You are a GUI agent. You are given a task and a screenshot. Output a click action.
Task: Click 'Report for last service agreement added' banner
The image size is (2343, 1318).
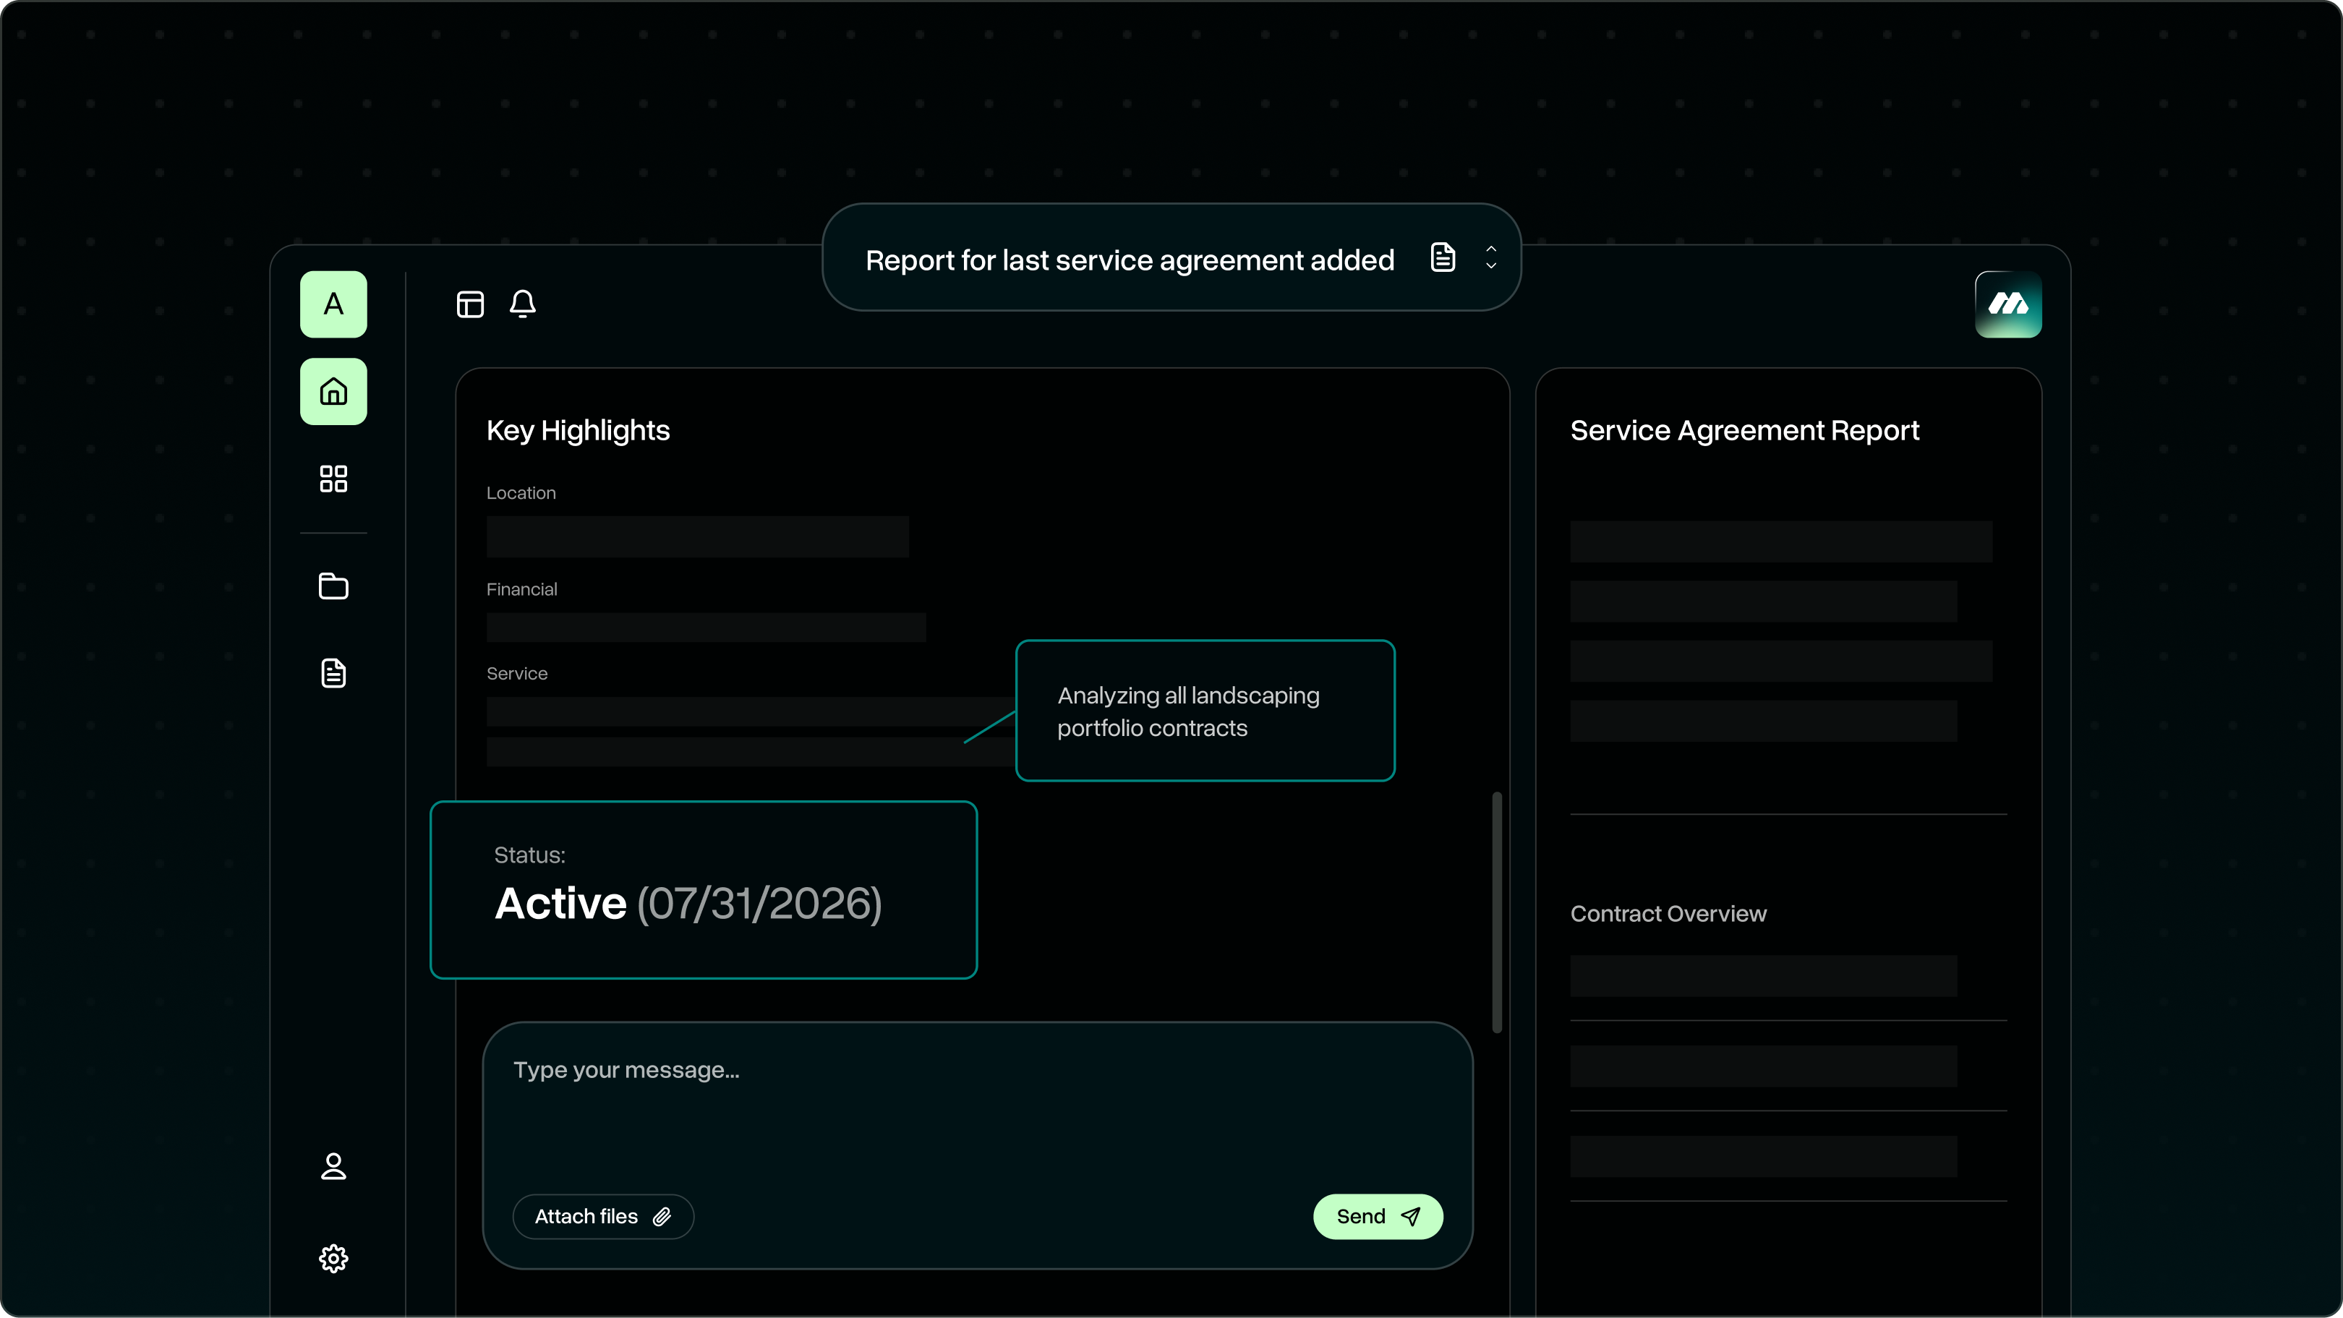[1129, 260]
